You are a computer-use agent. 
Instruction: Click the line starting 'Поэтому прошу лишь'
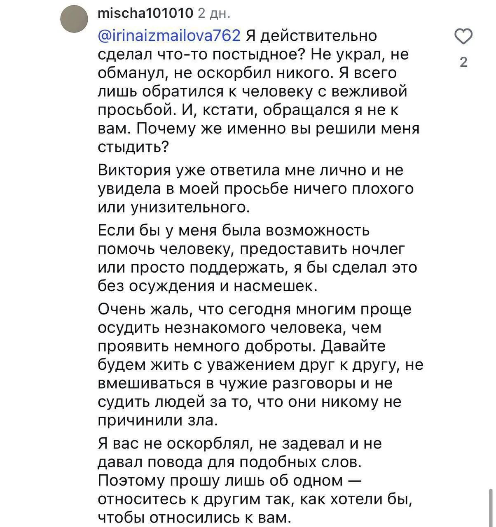point(230,480)
